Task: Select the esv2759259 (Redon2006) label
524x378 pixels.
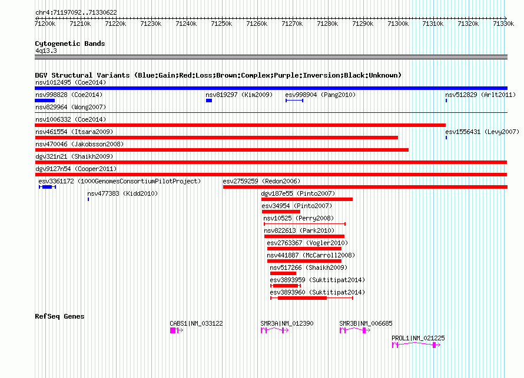Action: click(261, 181)
